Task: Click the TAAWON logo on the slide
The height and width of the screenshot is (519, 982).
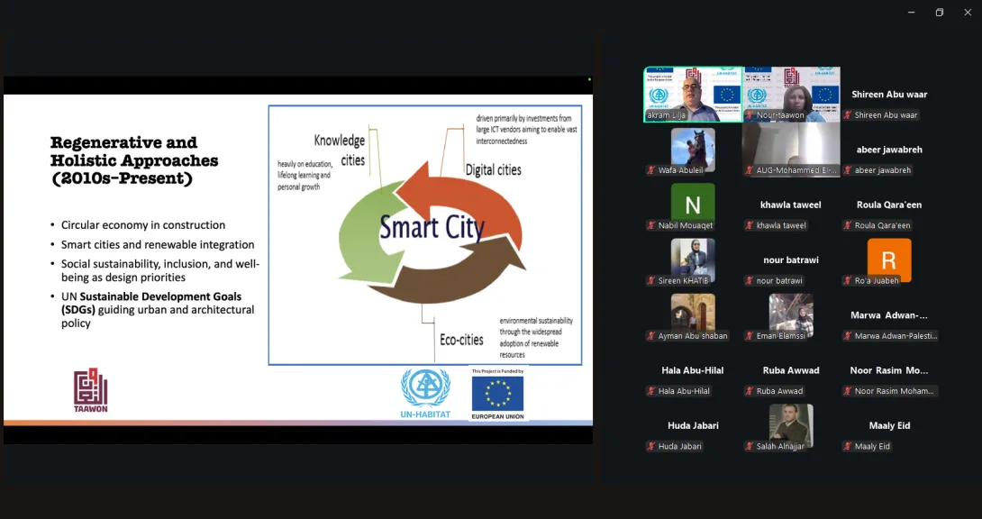Action: click(x=91, y=390)
